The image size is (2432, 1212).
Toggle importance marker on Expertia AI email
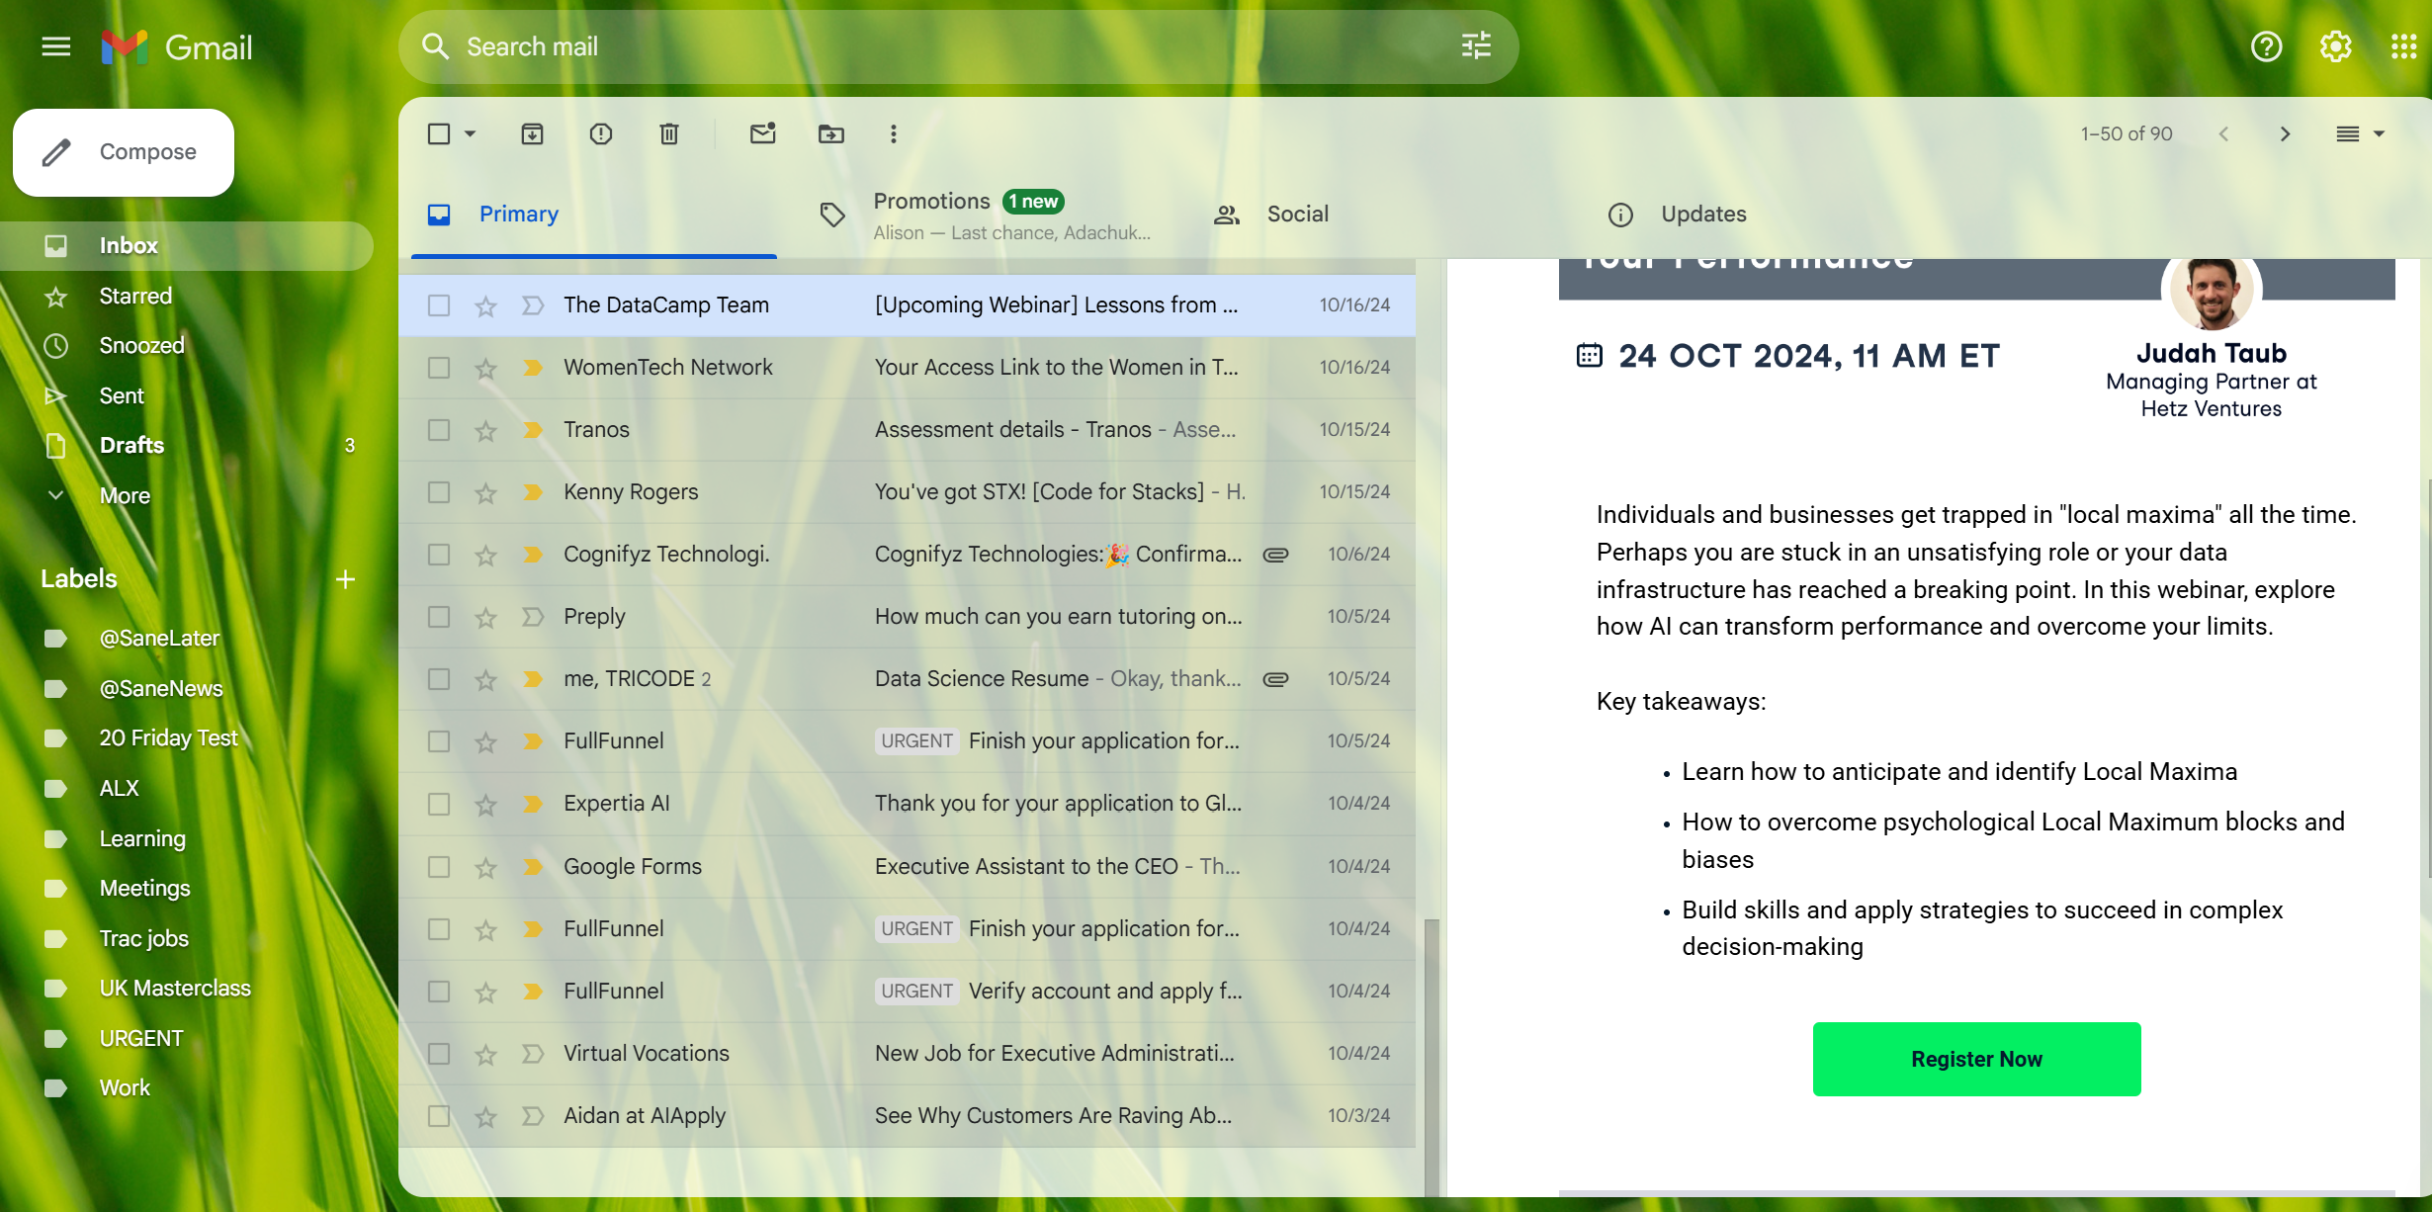(x=533, y=804)
